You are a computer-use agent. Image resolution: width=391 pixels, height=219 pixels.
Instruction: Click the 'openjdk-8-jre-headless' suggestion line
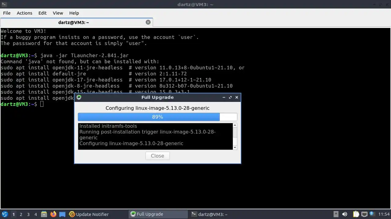[x=116, y=86]
